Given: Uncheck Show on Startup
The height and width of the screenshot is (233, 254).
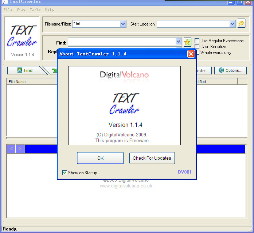Looking at the screenshot, I should click(x=65, y=173).
